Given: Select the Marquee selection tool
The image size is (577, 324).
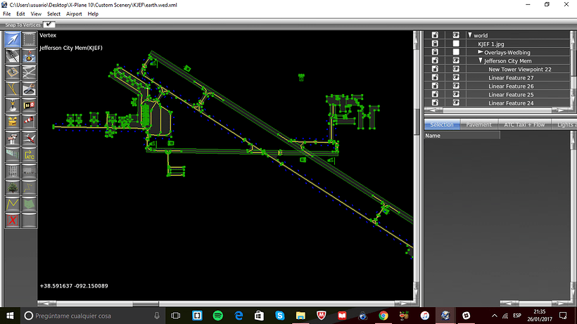Looking at the screenshot, I should [x=29, y=39].
